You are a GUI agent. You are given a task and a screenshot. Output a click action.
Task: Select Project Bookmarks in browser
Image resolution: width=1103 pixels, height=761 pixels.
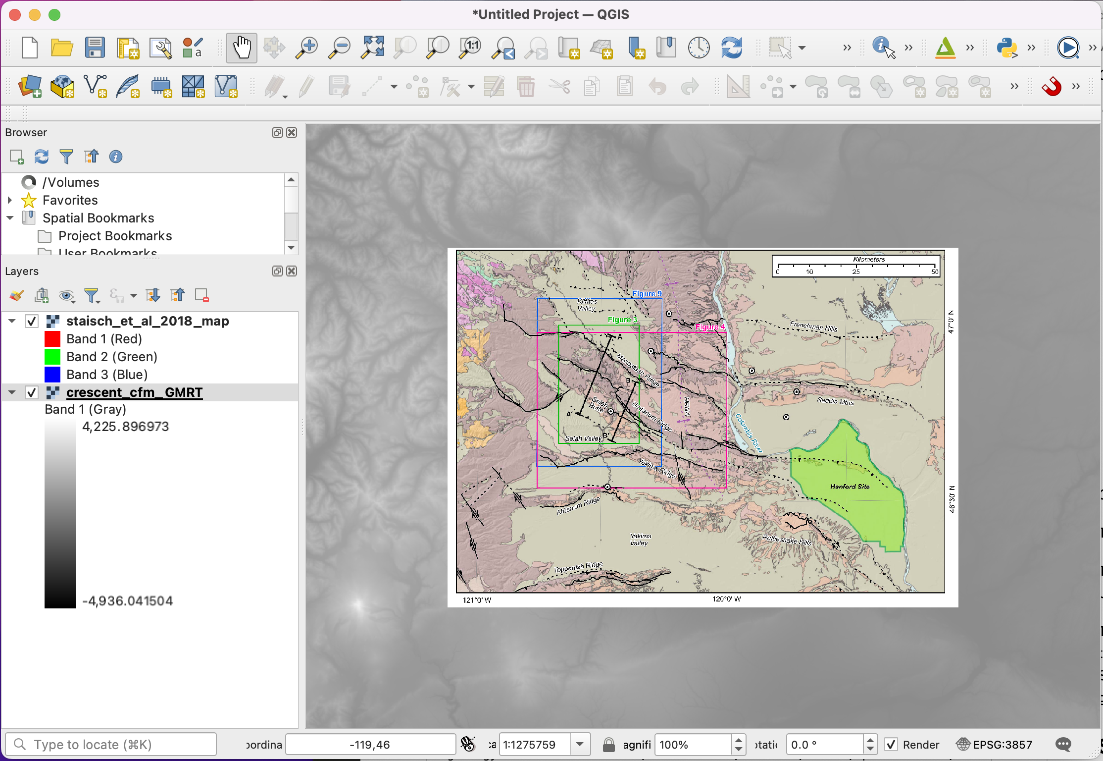(x=115, y=236)
